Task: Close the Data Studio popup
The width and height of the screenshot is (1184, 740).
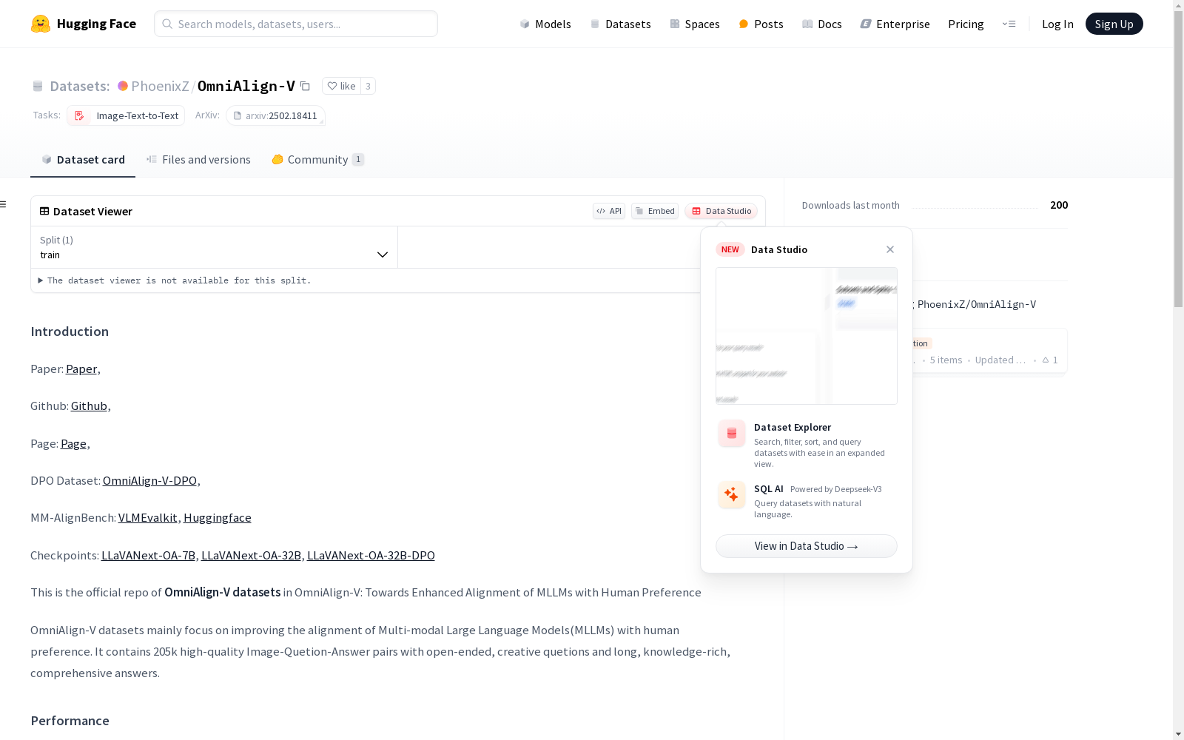Action: point(890,249)
